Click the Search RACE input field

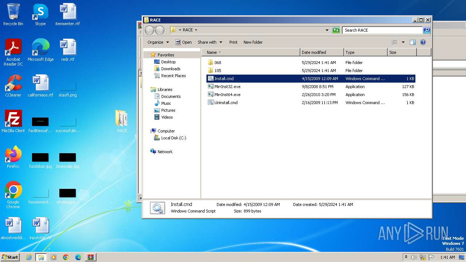pyautogui.click(x=382, y=30)
